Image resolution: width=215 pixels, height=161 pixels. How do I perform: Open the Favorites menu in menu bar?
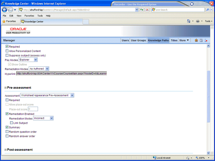point(29,16)
